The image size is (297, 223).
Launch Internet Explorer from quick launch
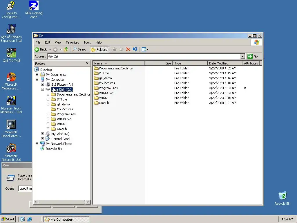pos(30,219)
